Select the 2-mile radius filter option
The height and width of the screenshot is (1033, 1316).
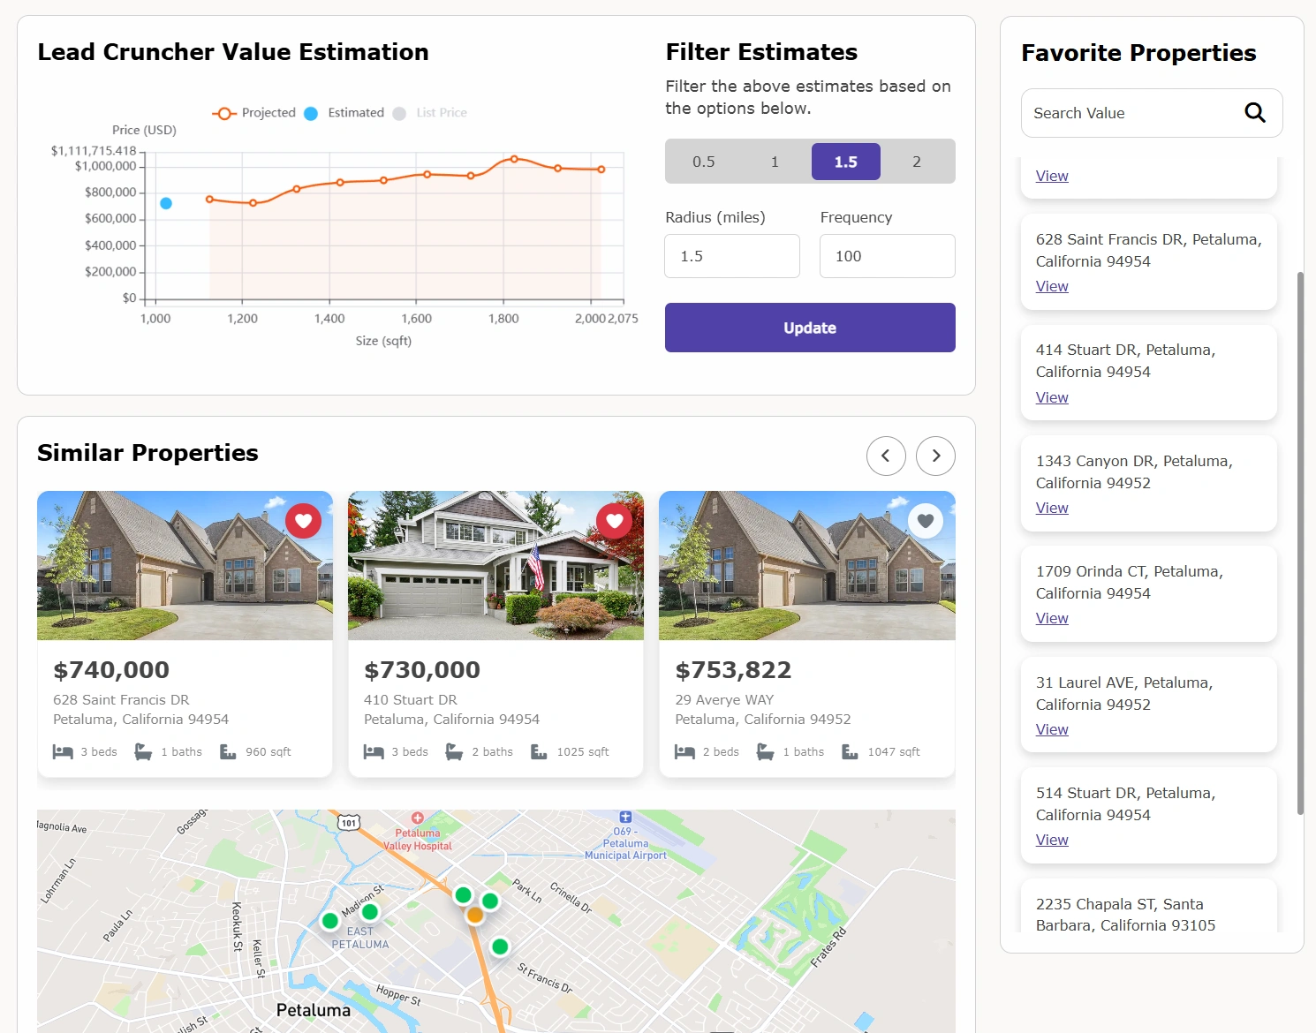917,162
